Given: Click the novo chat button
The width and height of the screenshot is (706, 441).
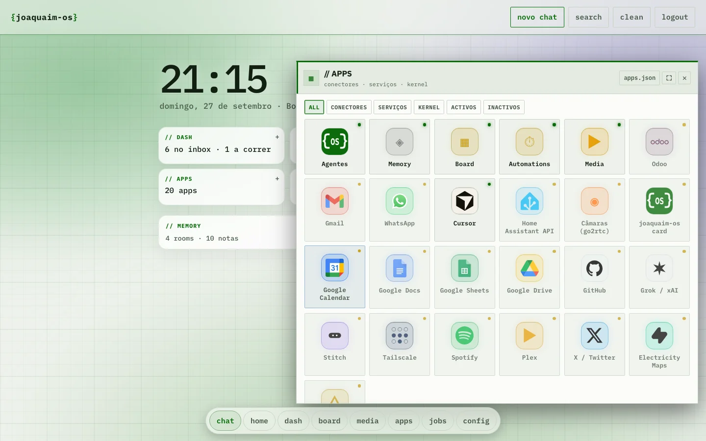Looking at the screenshot, I should click(x=537, y=17).
